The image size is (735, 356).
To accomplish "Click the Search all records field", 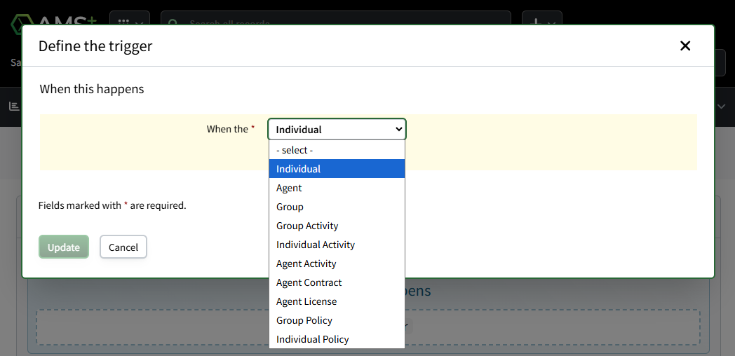I will [336, 19].
